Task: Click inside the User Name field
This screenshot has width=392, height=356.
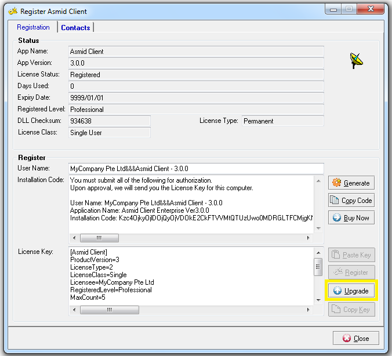Action: coord(195,168)
